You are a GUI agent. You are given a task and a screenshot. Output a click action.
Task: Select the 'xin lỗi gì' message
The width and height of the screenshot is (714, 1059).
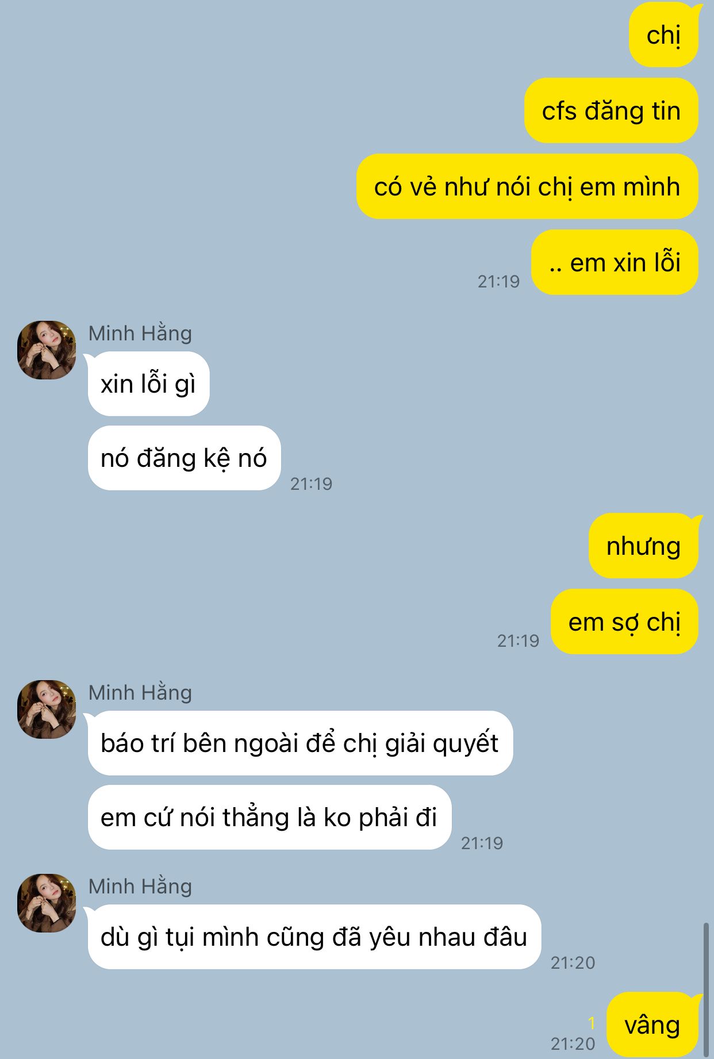click(x=148, y=383)
